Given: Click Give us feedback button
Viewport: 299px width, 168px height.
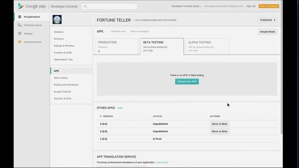Looking at the screenshot, I should (x=269, y=6).
